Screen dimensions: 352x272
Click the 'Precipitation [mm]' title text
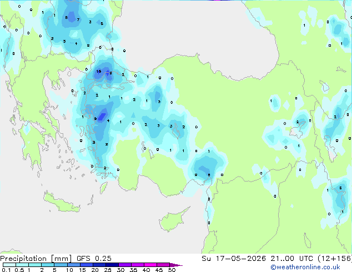point(36,259)
